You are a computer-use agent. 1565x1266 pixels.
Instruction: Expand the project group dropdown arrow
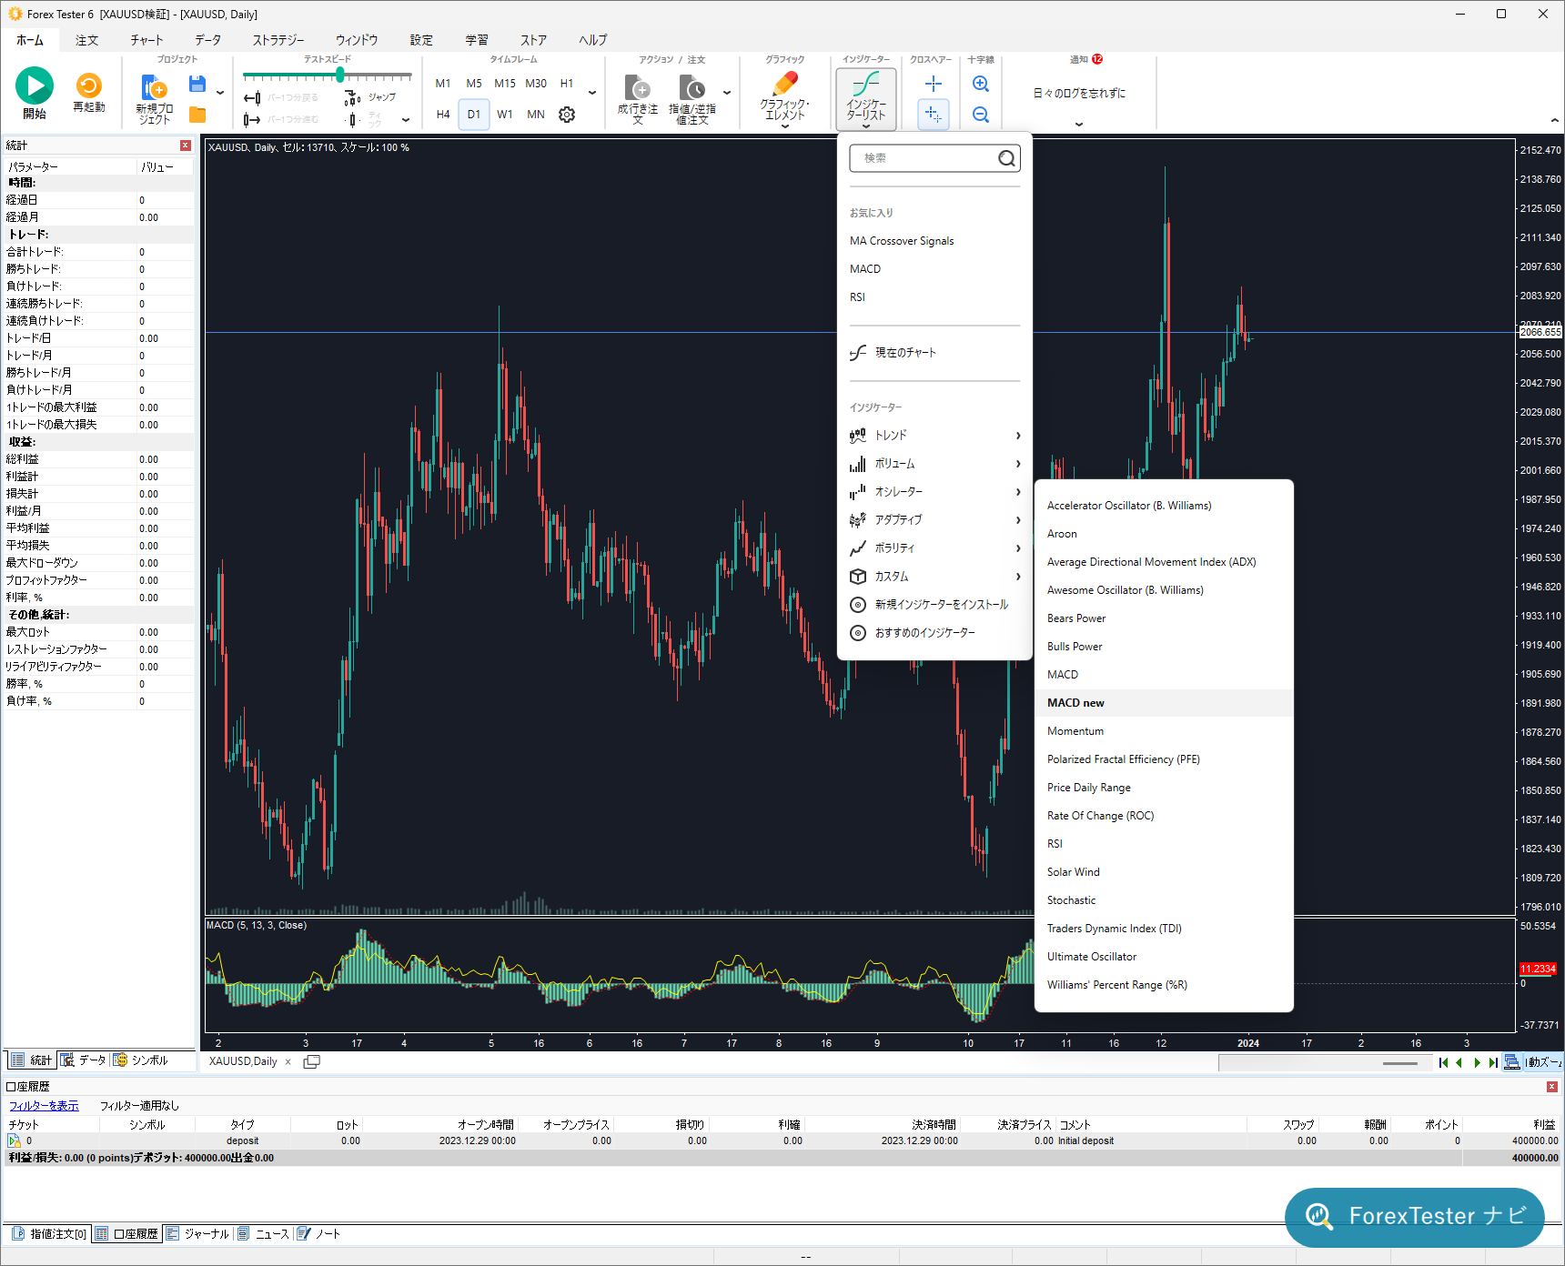[220, 93]
